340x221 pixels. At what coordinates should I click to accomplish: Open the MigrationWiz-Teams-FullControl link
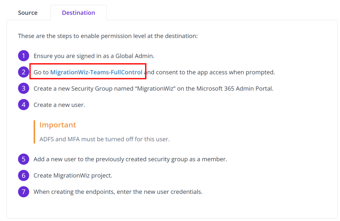click(x=96, y=72)
